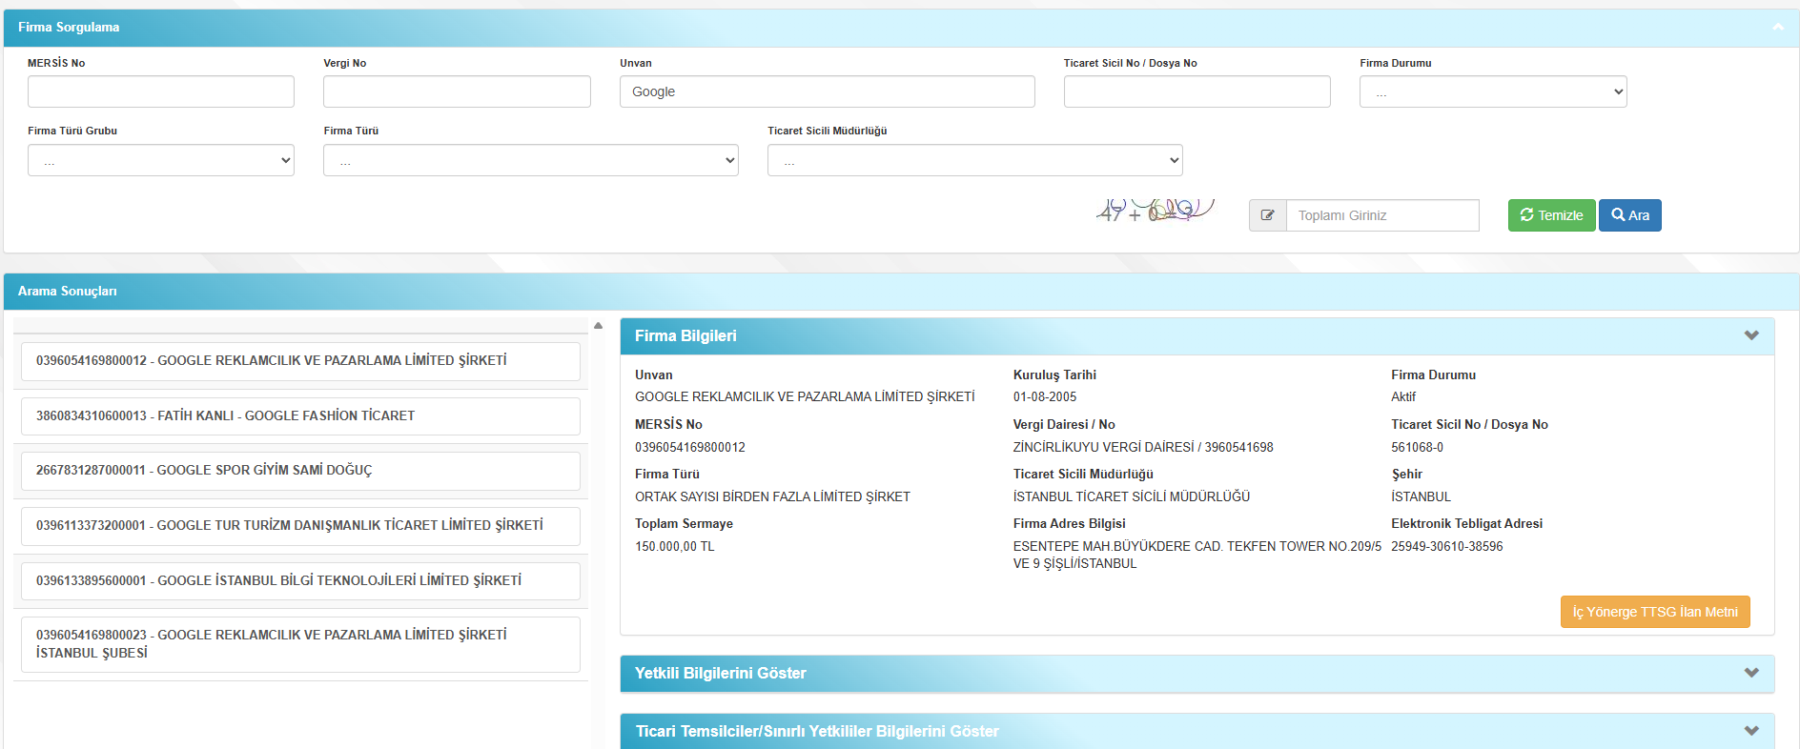The image size is (1800, 749).
Task: Open the Firma Türü dropdown
Action: tap(531, 160)
